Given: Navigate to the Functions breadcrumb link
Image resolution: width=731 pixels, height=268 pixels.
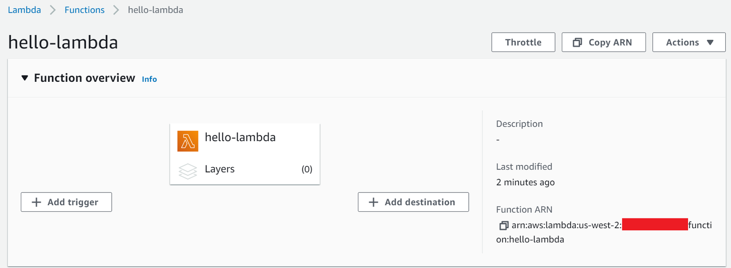Looking at the screenshot, I should click(x=85, y=10).
